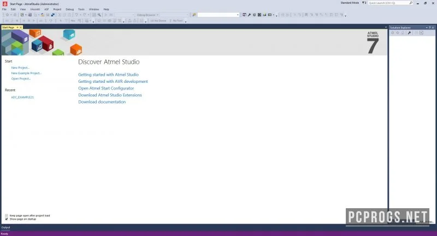Image resolution: width=437 pixels, height=236 pixels.
Task: Open the Debug menu
Action: (x=70, y=9)
